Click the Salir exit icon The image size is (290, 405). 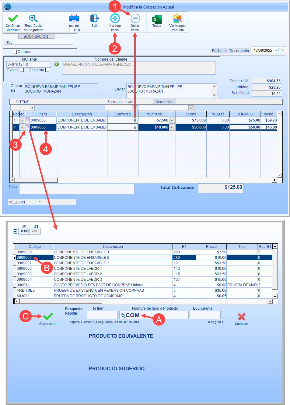tap(94, 18)
